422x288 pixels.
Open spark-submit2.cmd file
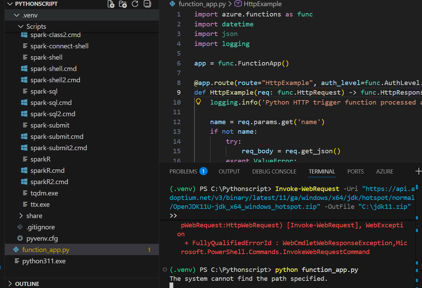point(59,148)
